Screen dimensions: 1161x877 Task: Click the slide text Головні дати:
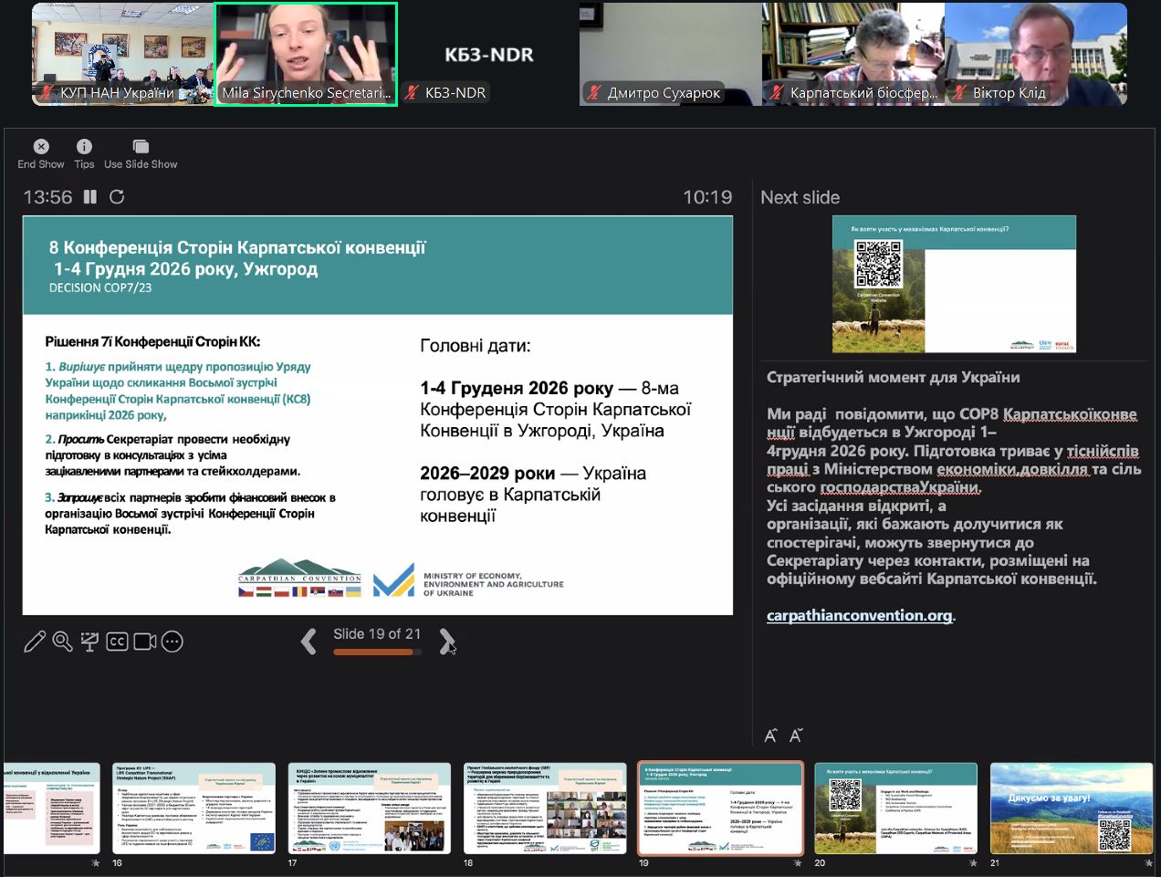tap(476, 345)
